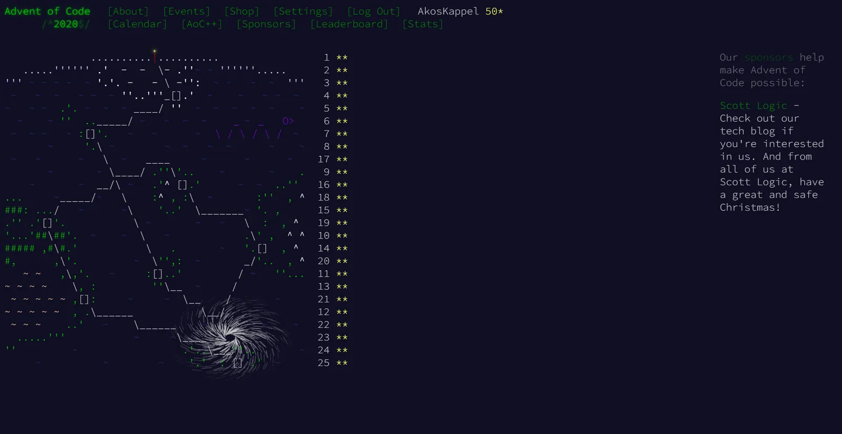
Task: Open Day 11 puzzle
Action: pos(176,274)
